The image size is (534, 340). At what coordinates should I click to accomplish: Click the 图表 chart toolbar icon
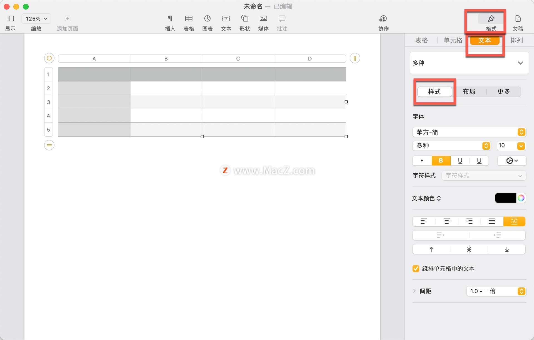tap(207, 19)
